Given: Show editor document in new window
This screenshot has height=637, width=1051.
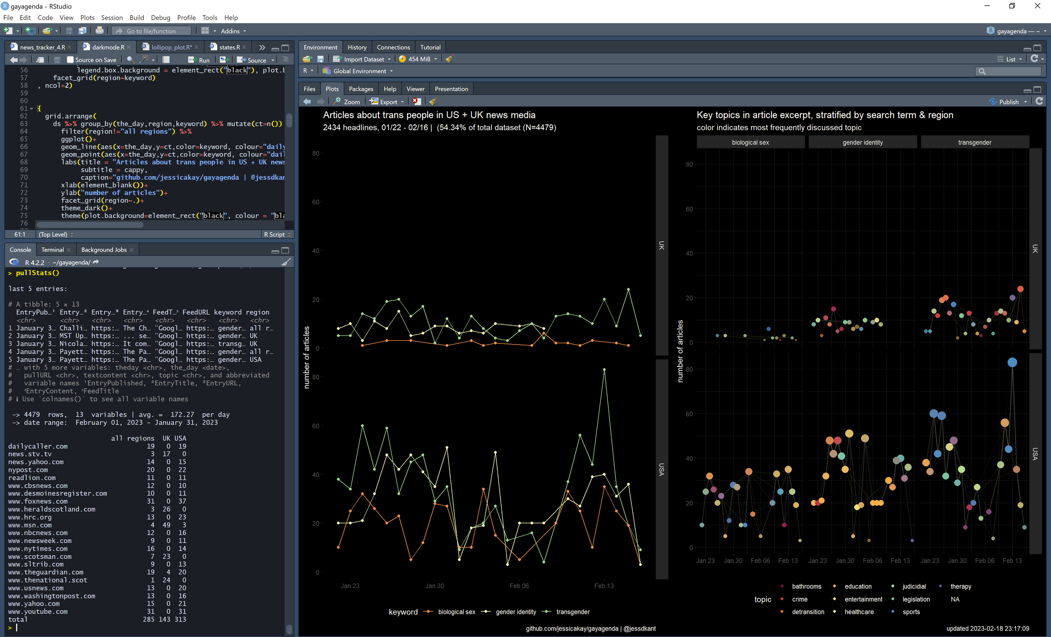Looking at the screenshot, I should click(x=40, y=60).
